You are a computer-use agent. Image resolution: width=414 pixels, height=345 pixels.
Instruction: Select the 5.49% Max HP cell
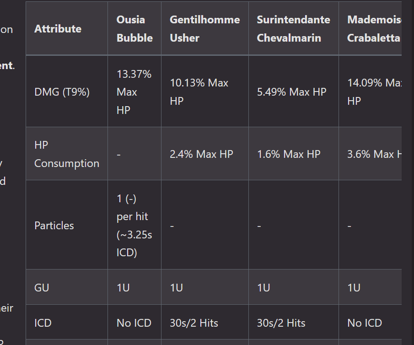[291, 92]
